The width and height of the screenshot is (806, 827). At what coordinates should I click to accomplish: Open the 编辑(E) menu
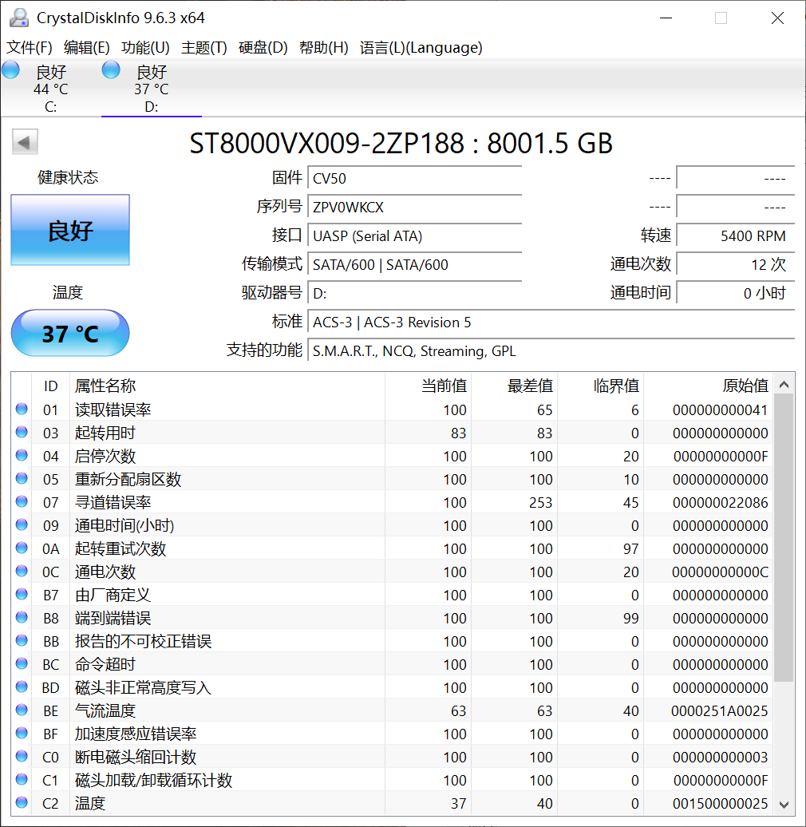pyautogui.click(x=86, y=47)
